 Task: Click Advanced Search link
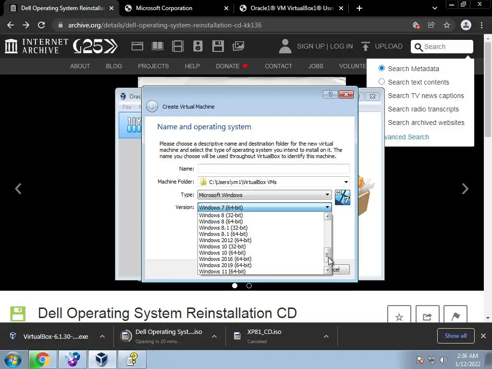point(406,137)
